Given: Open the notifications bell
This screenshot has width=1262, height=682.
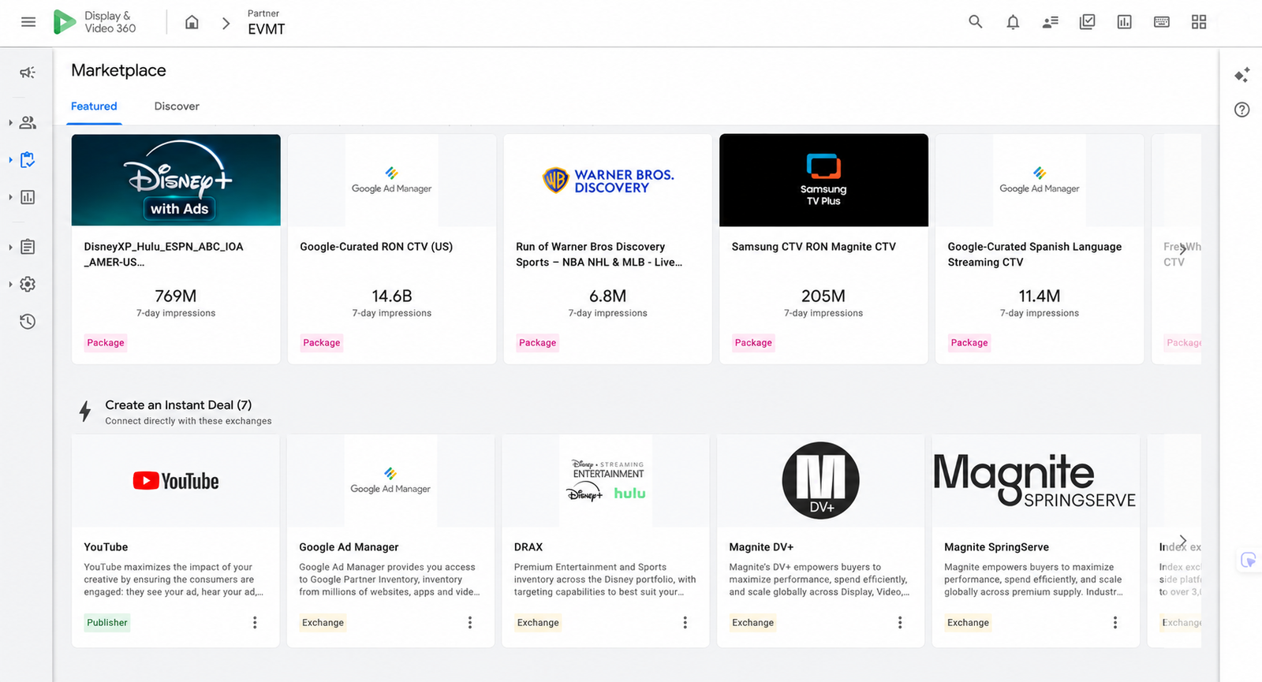Looking at the screenshot, I should point(1013,22).
